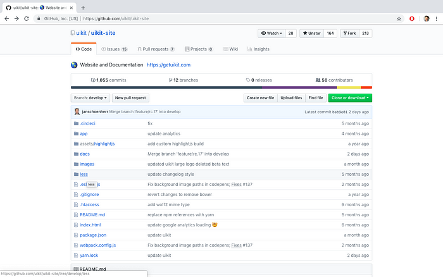Open the Wiki tab
Image resolution: width=443 pixels, height=277 pixels.
point(231,49)
